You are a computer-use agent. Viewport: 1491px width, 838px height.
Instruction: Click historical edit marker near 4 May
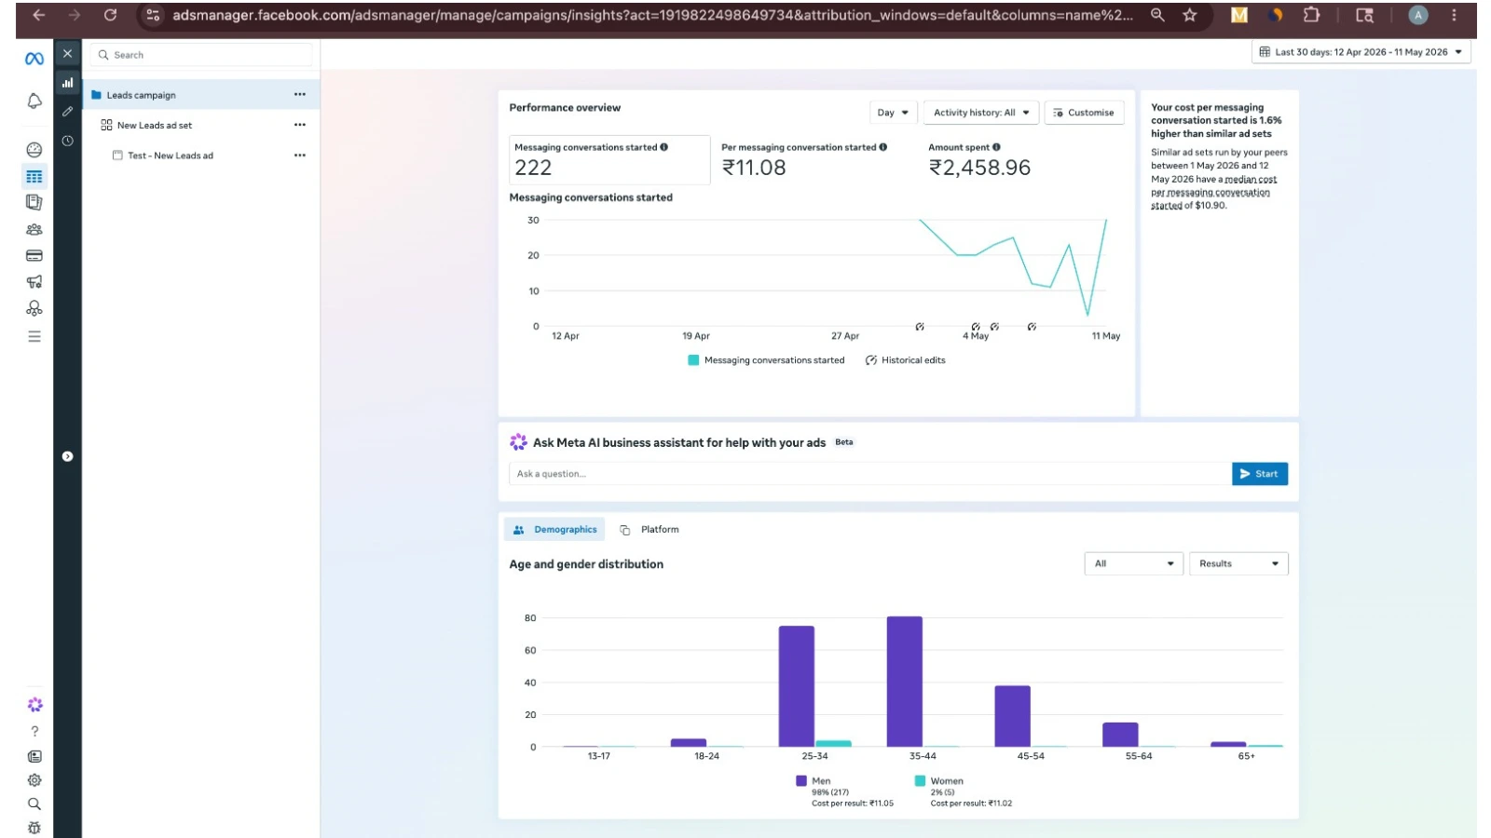(976, 327)
